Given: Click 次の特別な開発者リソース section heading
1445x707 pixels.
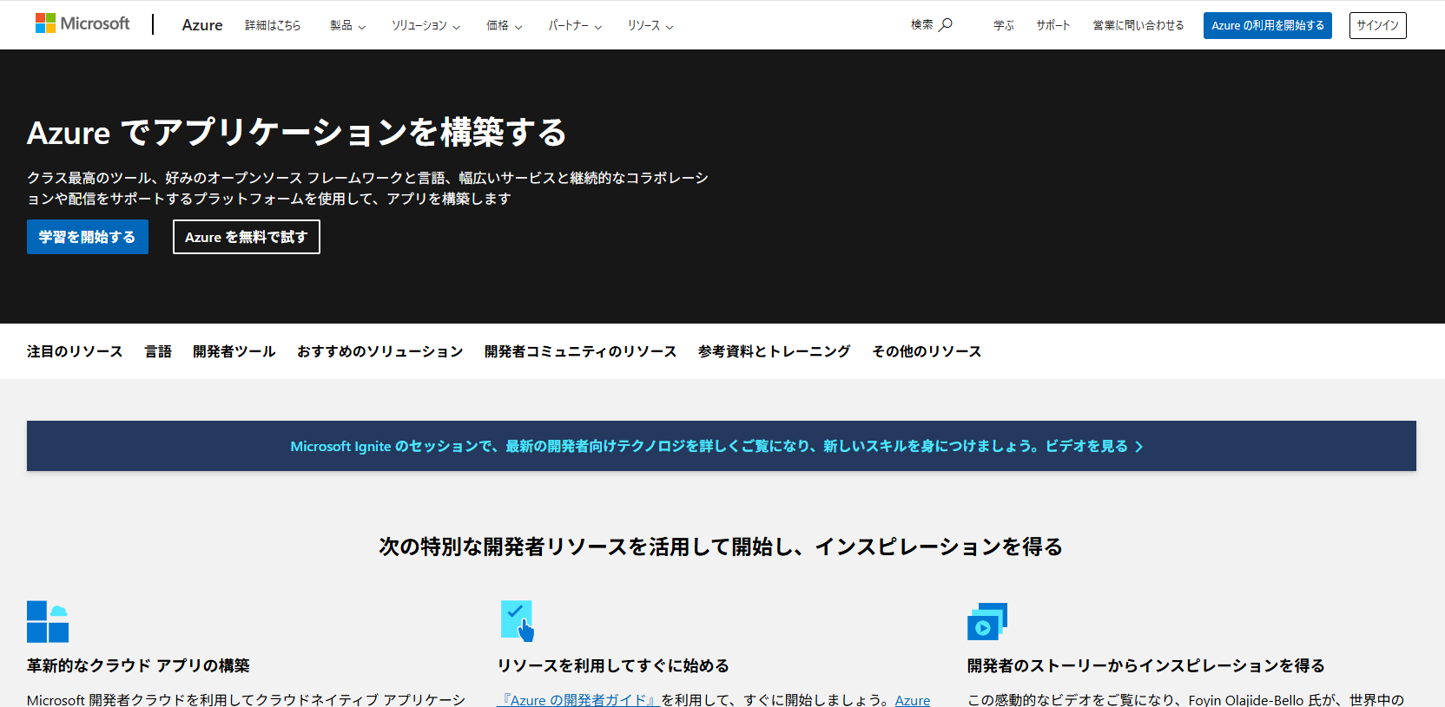Looking at the screenshot, I should 721,547.
